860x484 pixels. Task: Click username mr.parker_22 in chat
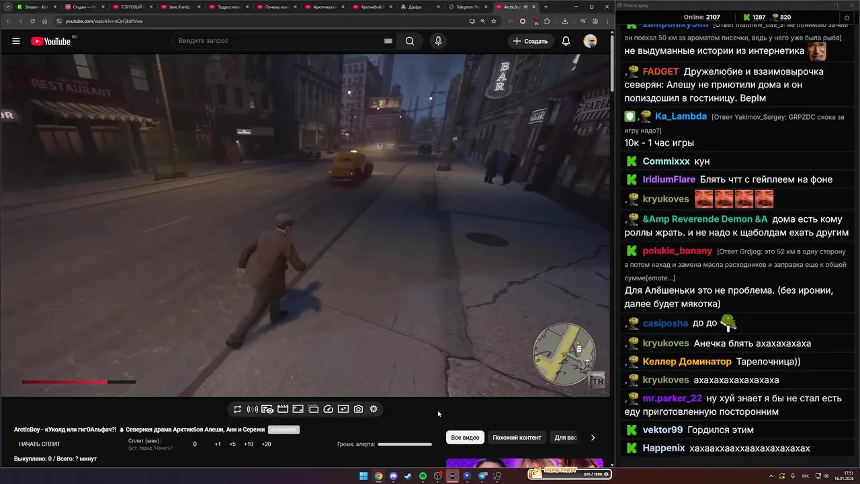pyautogui.click(x=672, y=398)
